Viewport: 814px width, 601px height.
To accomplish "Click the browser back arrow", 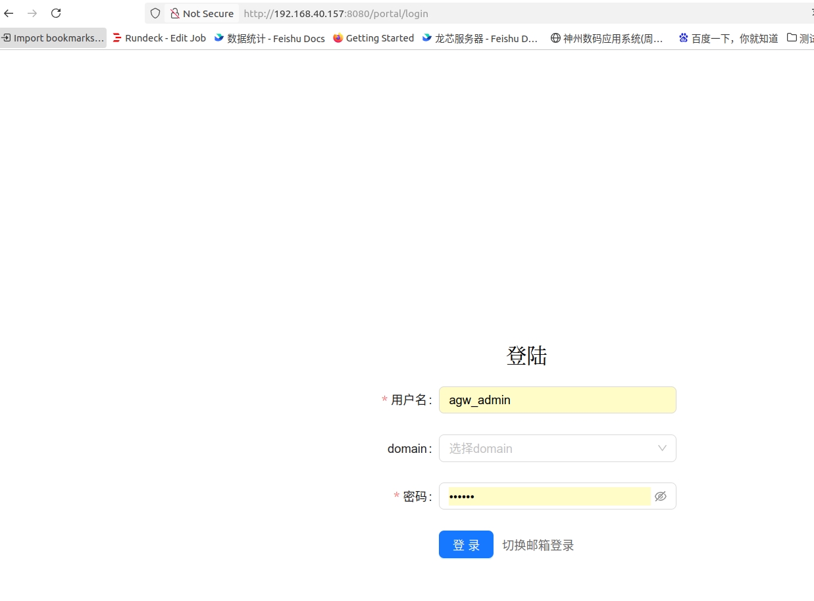I will click(x=9, y=13).
